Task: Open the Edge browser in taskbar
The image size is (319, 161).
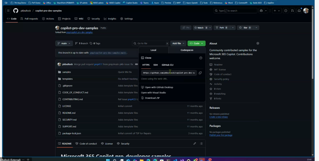Action: [x=155, y=160]
